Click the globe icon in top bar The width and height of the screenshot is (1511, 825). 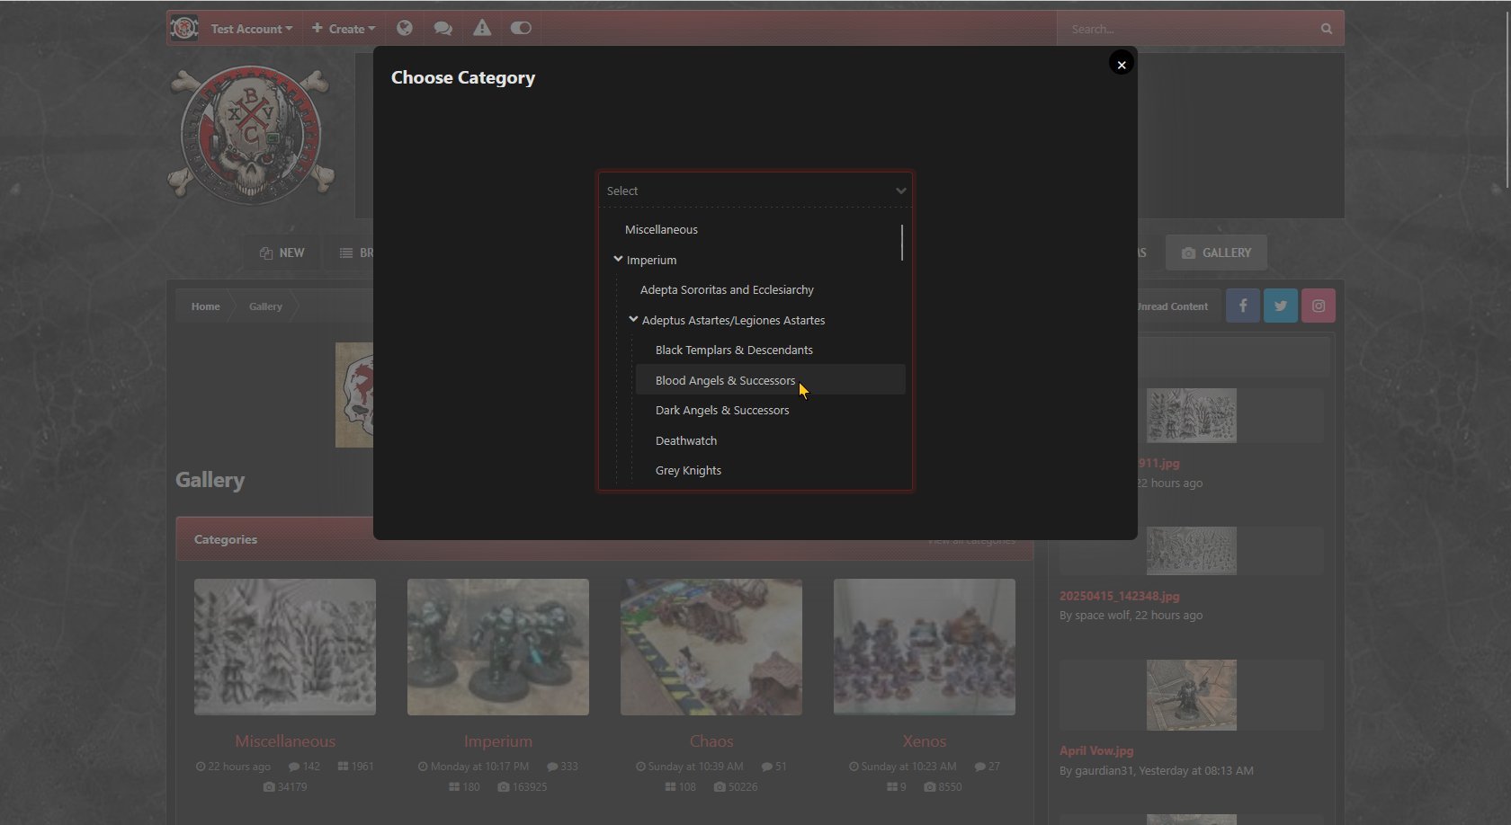(x=405, y=28)
